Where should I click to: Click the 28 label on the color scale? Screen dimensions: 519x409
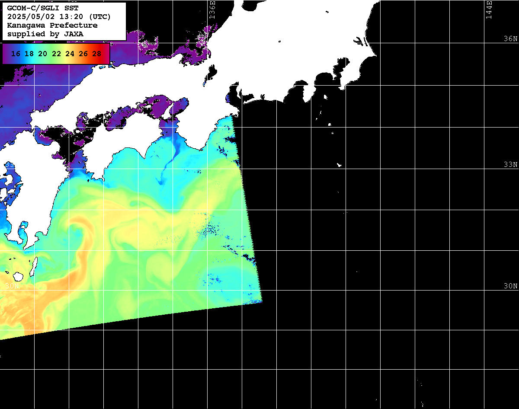point(97,54)
